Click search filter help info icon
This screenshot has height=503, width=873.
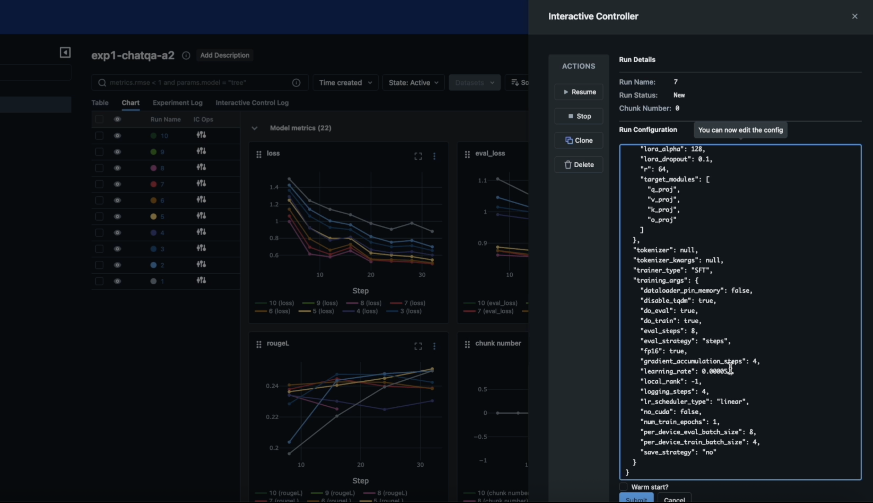pyautogui.click(x=296, y=83)
